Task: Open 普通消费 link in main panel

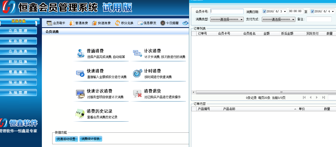Action: pos(95,51)
